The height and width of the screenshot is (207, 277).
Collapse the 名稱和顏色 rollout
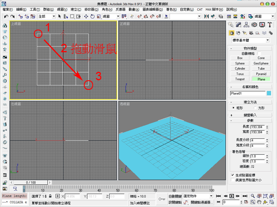[250, 87]
